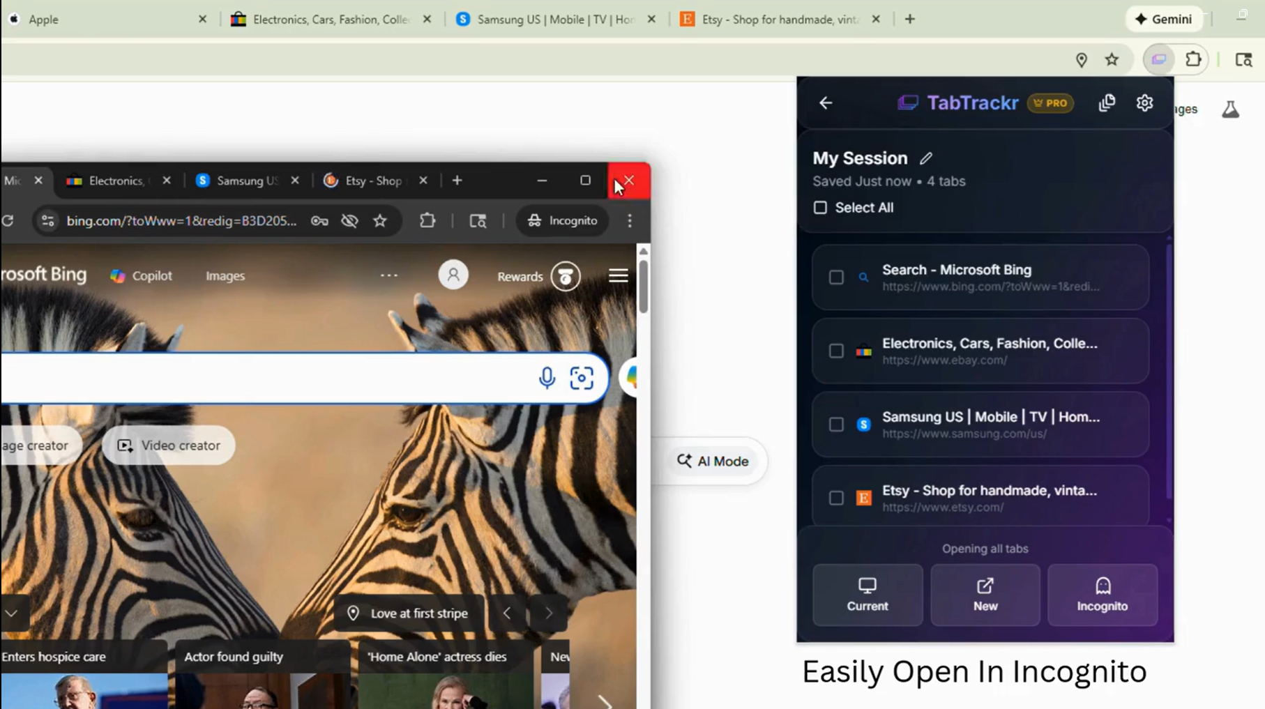Click the copy sessions icon in TabTrackr header
This screenshot has width=1265, height=709.
tap(1107, 102)
